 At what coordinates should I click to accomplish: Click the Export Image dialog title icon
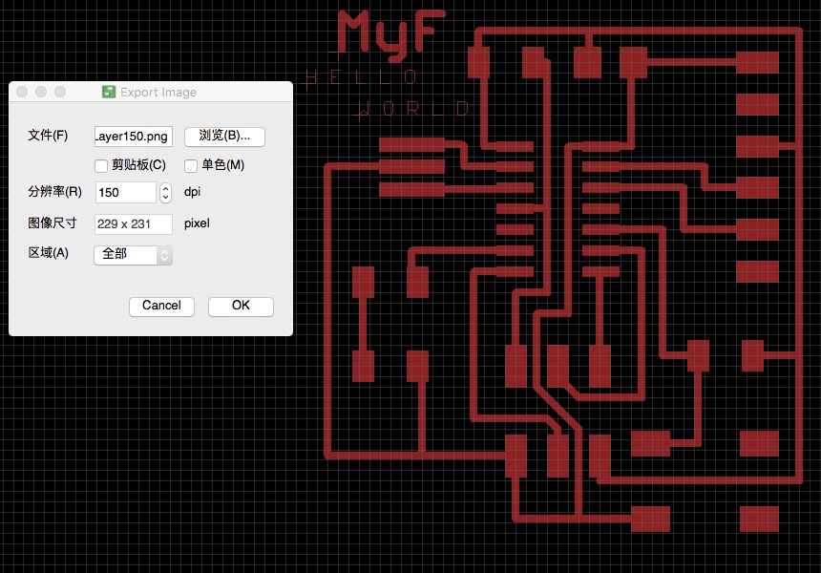109,93
